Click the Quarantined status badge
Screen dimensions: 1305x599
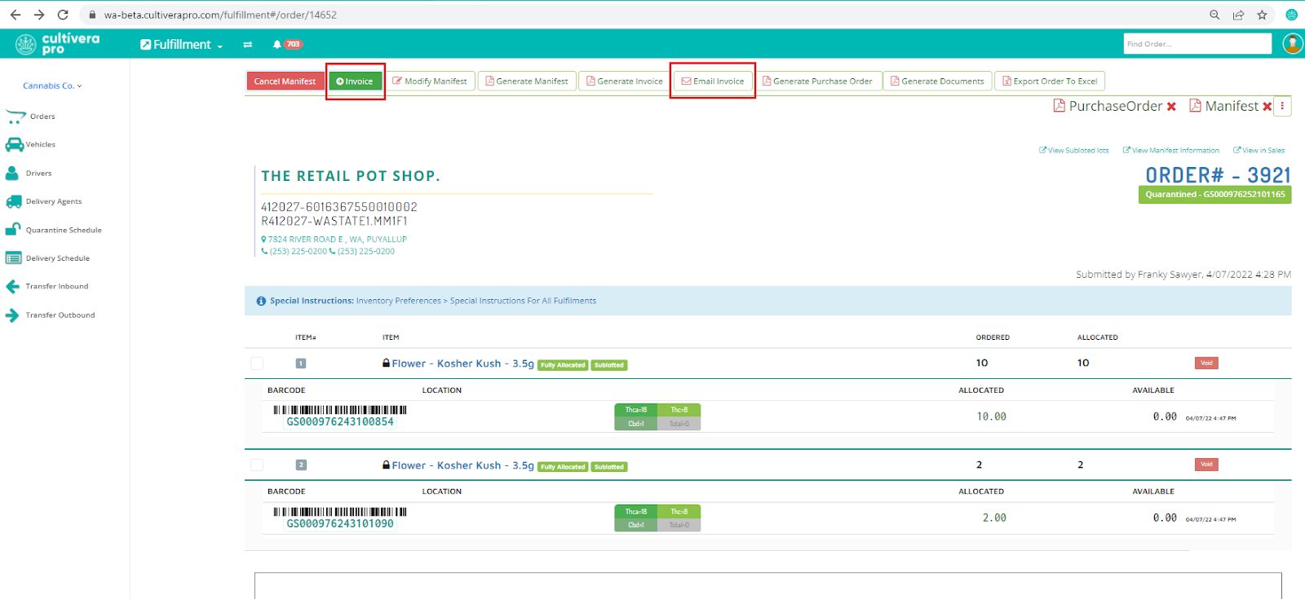[1214, 195]
